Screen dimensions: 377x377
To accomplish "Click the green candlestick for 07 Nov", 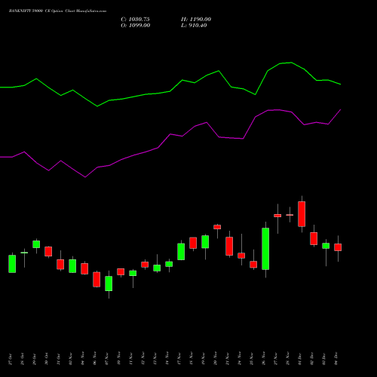I will tap(109, 284).
